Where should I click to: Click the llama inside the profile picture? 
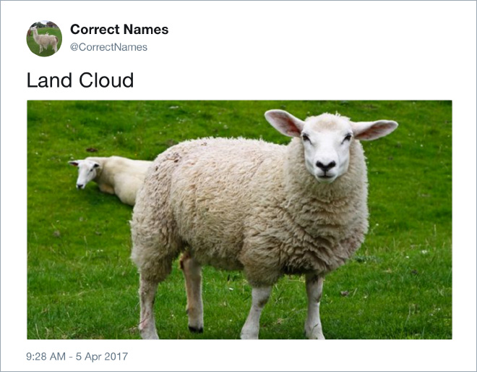click(x=44, y=39)
